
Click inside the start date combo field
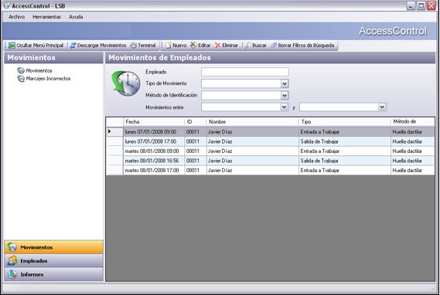coord(244,107)
